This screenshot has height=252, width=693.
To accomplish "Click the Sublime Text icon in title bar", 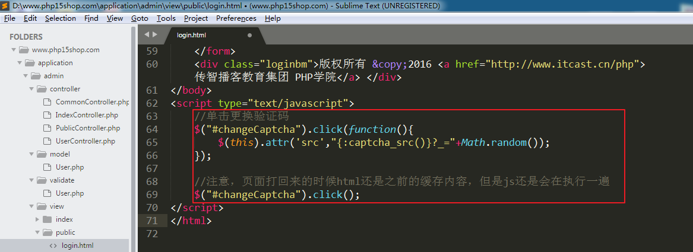I will (6, 6).
